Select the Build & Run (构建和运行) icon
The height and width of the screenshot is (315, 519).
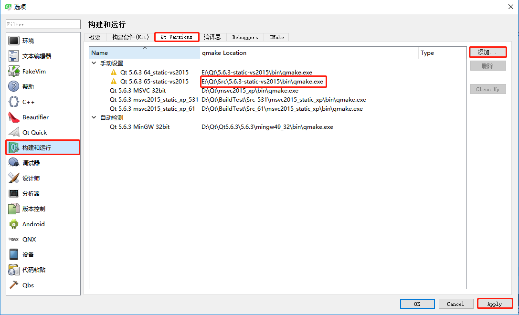(14, 147)
